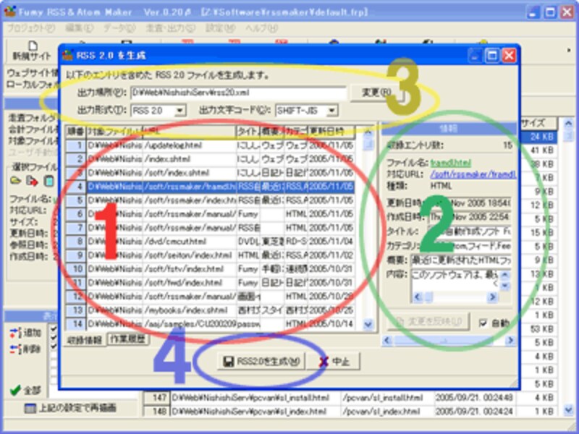Image resolution: width=579 pixels, height=434 pixels.
Task: Click the green 全部 checkmark icon
Action: click(15, 391)
